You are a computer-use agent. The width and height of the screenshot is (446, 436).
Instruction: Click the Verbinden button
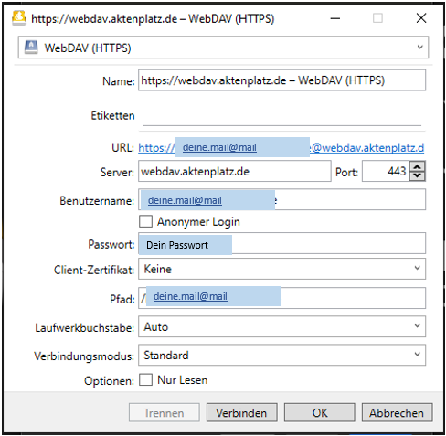(242, 412)
